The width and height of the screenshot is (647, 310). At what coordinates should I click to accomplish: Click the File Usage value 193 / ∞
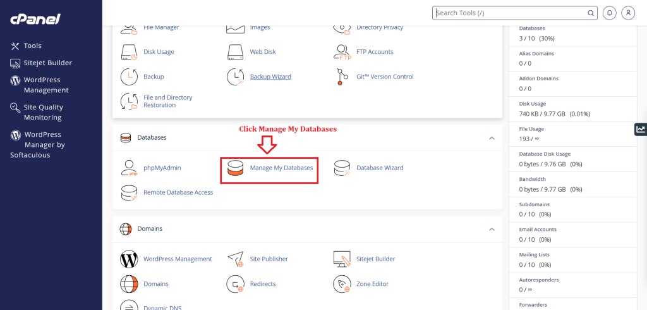pos(529,139)
